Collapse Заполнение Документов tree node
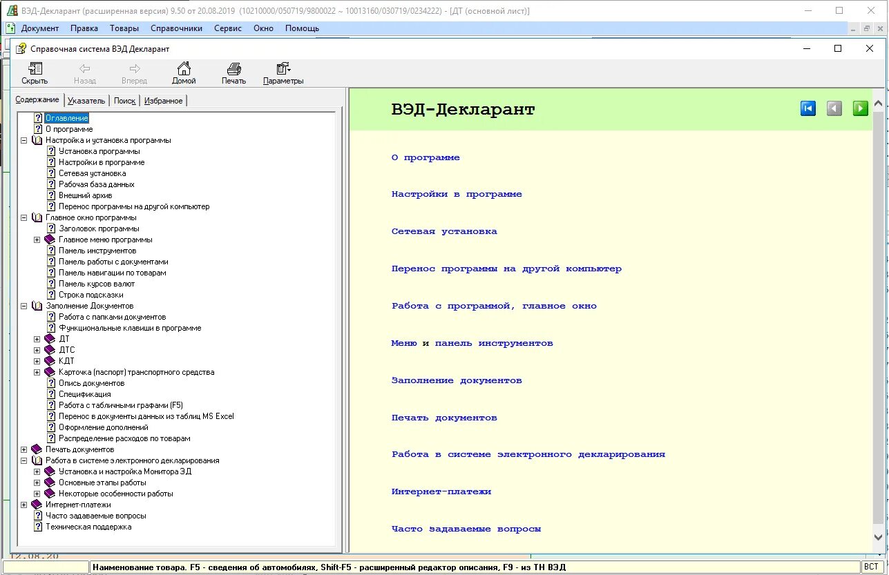The height and width of the screenshot is (575, 889). click(24, 306)
